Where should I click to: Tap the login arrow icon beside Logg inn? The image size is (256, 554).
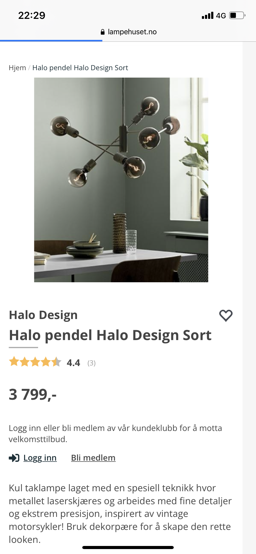[14, 458]
